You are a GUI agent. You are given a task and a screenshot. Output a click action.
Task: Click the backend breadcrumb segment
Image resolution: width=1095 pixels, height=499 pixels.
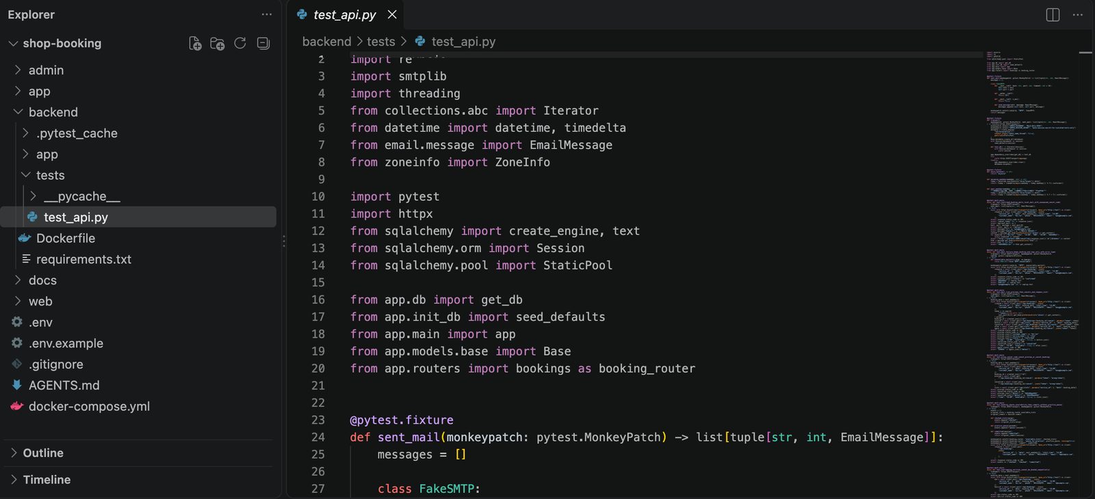326,42
